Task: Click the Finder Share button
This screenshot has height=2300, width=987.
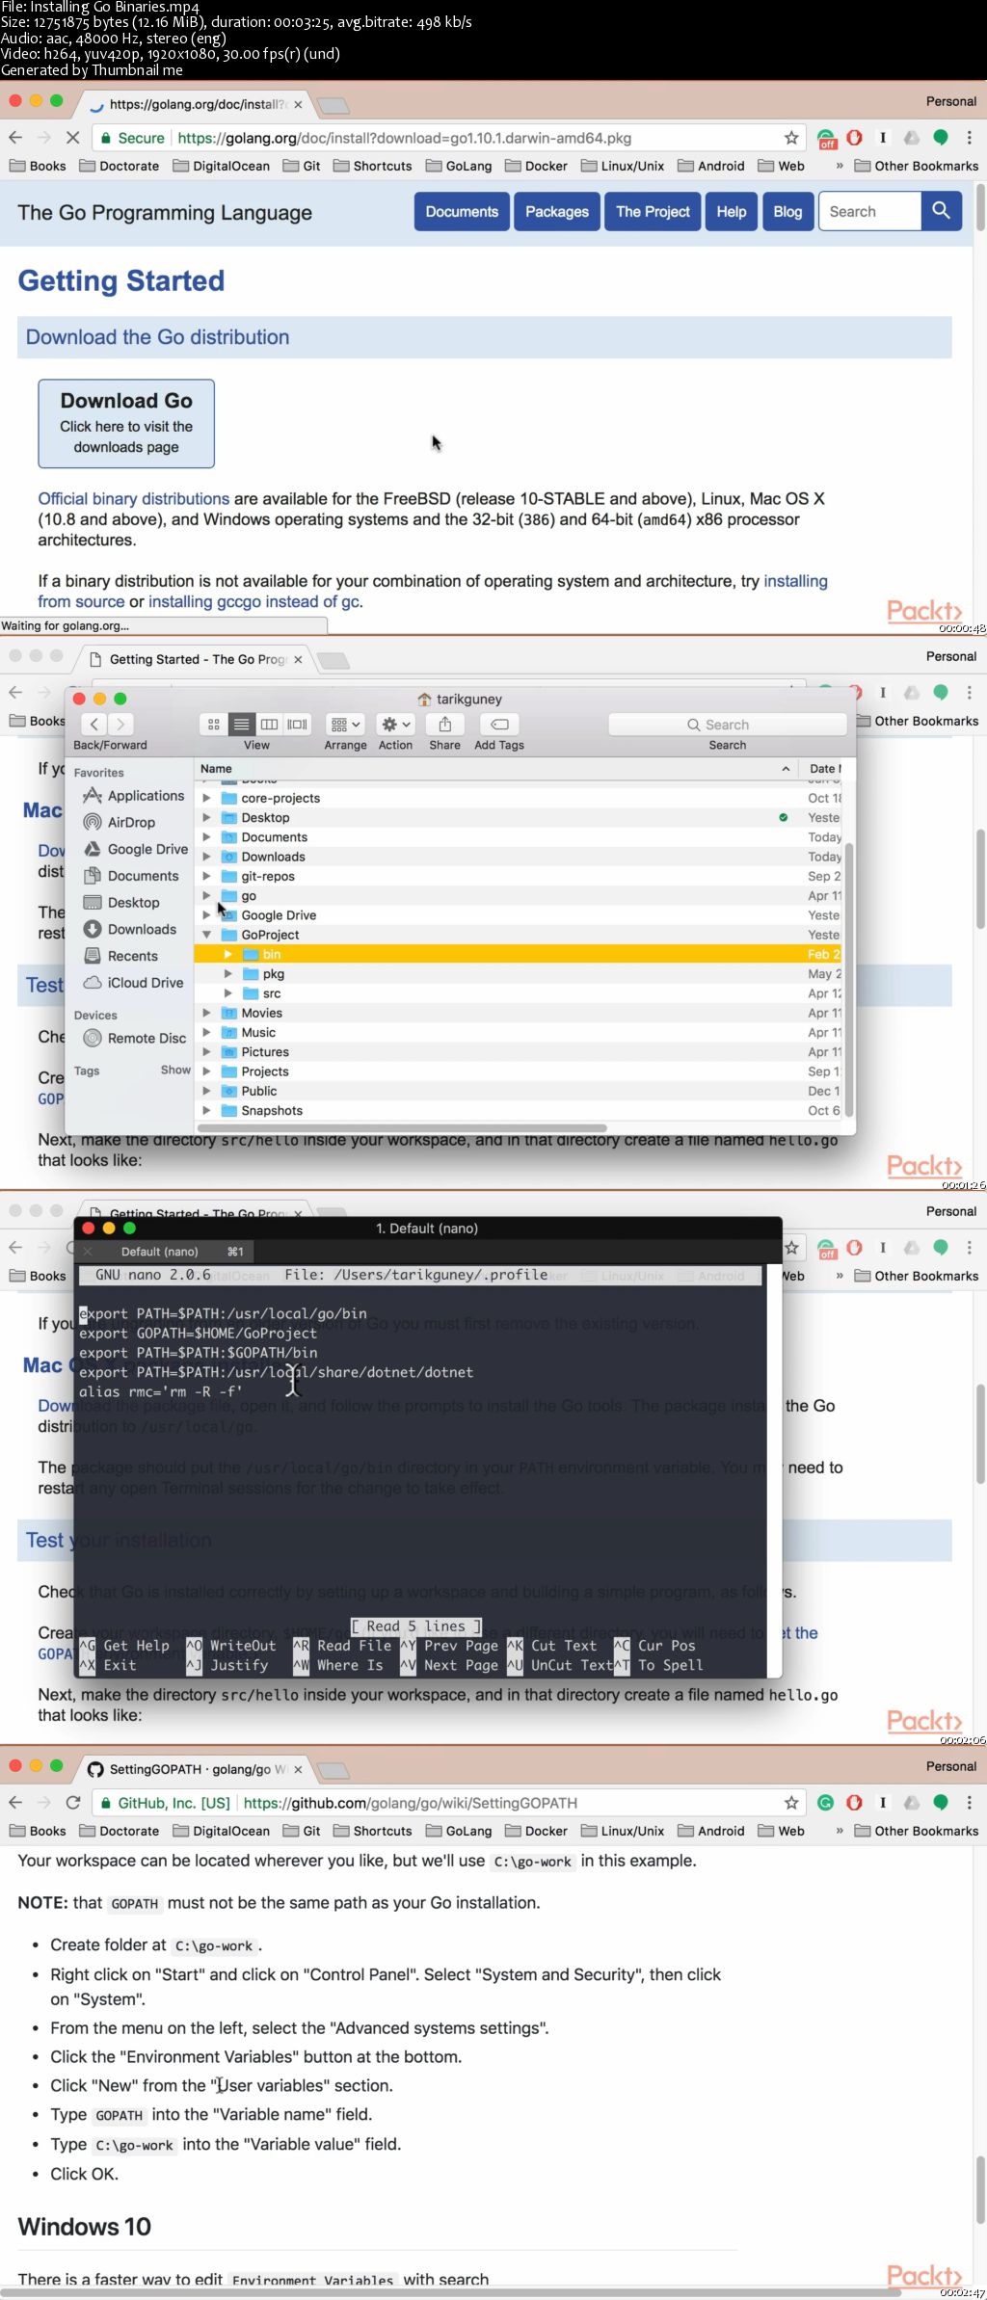Action: coord(444,724)
